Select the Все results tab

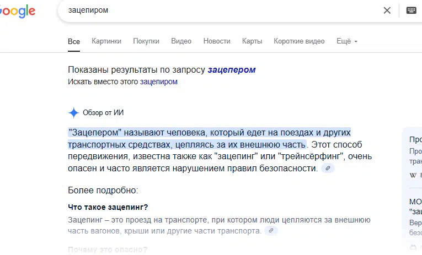[74, 42]
